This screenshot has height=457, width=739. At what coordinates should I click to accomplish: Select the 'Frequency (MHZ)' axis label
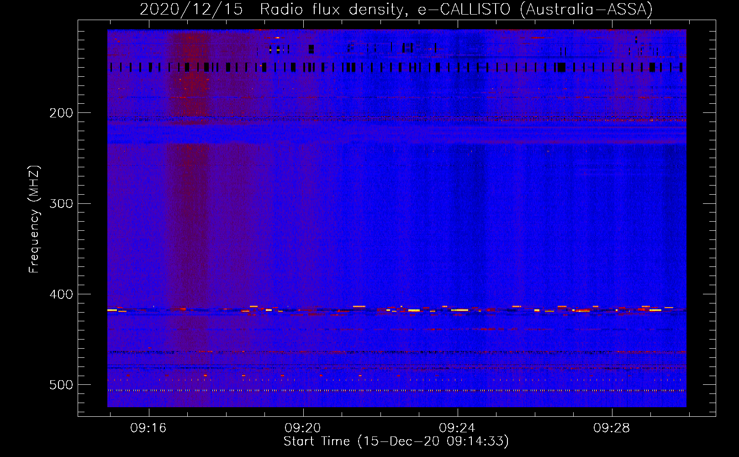point(34,219)
